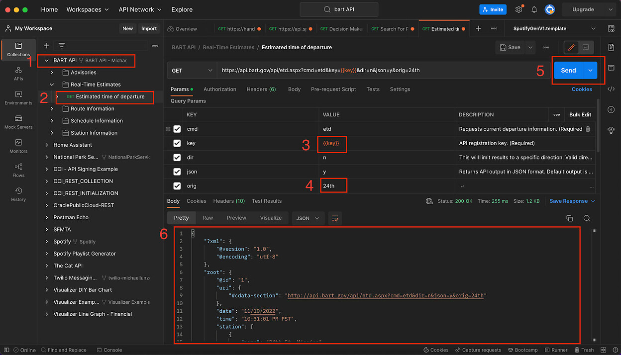Open the Mock Servers panel

[18, 122]
